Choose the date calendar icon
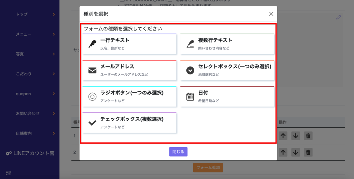 pyautogui.click(x=190, y=97)
